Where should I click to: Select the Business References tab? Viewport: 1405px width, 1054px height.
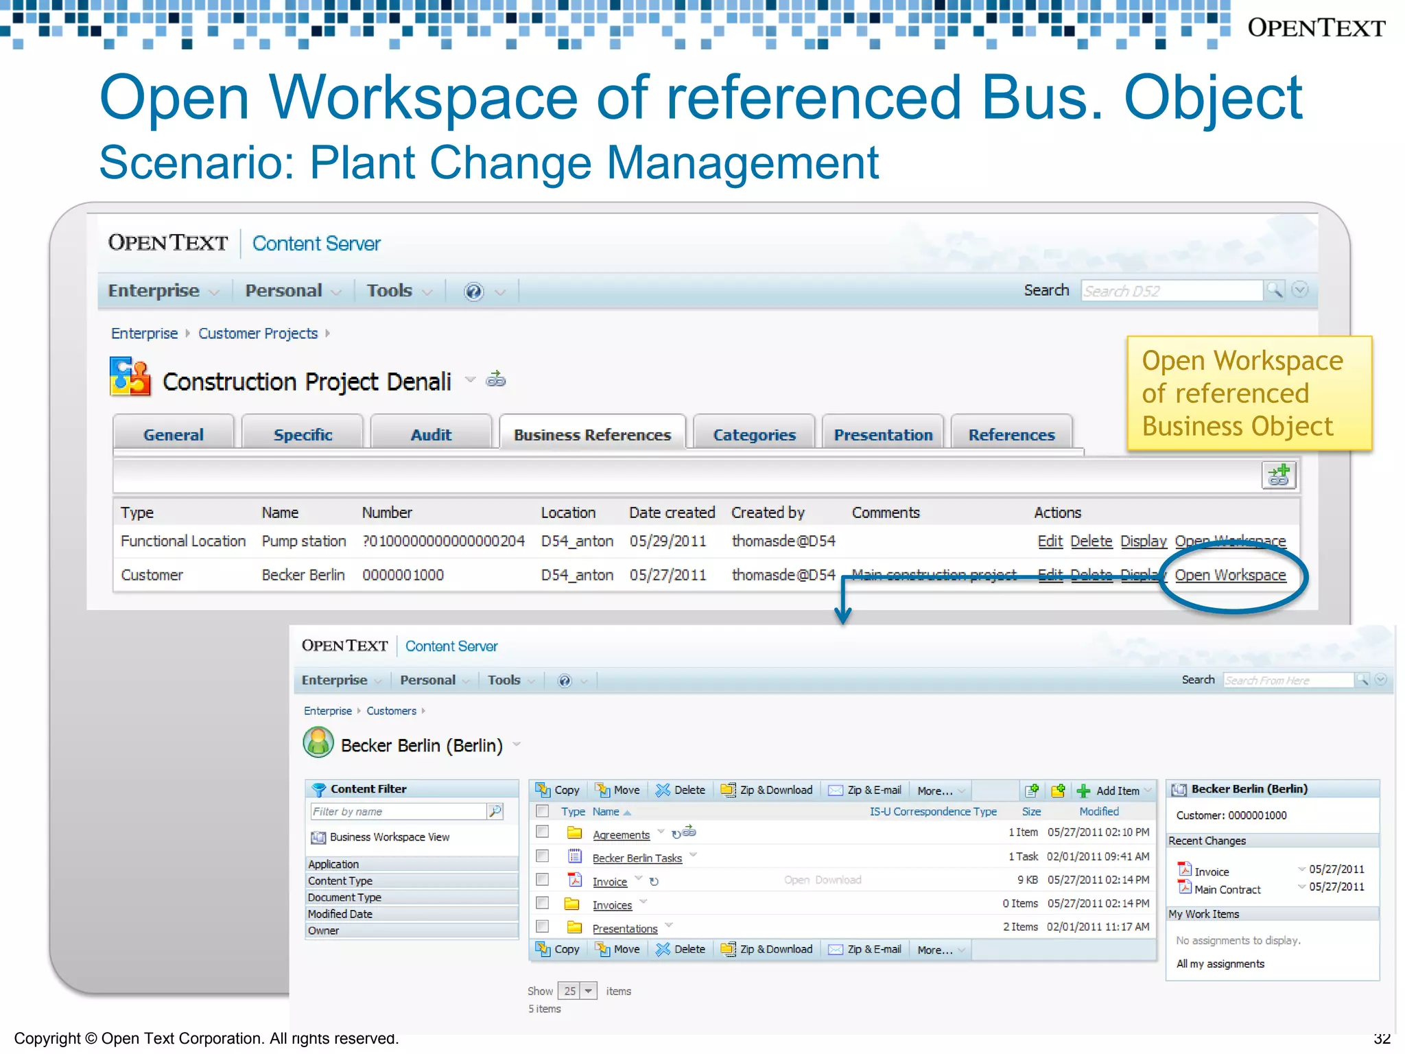[592, 434]
